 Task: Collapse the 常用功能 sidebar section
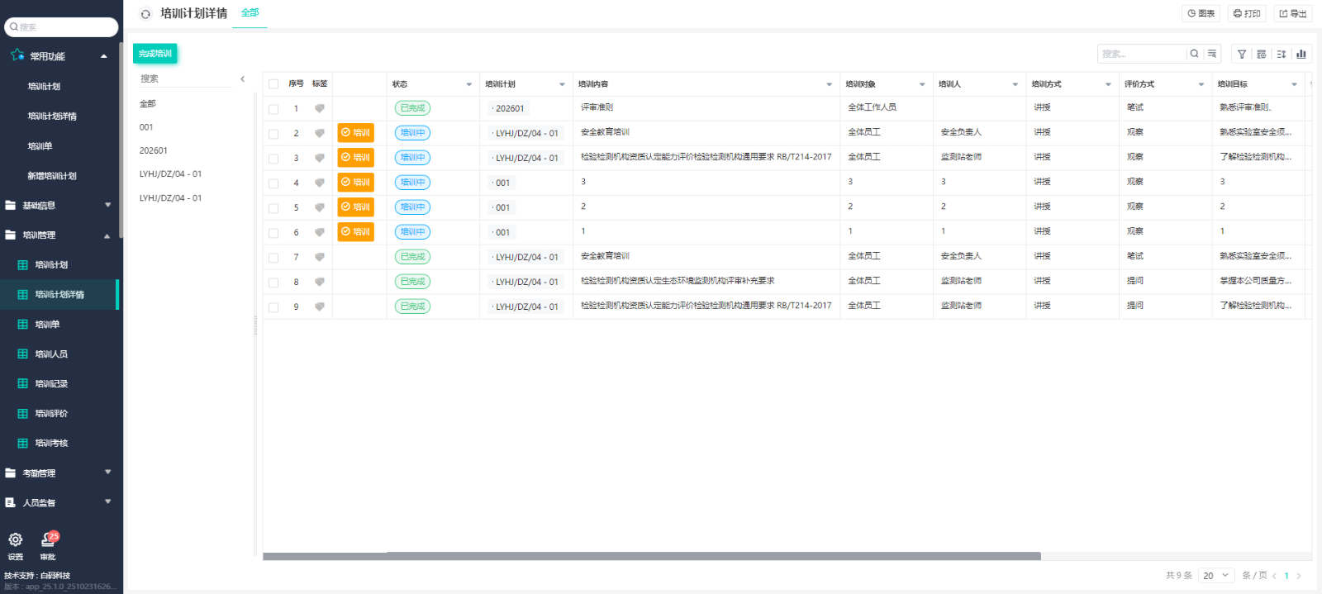(104, 56)
